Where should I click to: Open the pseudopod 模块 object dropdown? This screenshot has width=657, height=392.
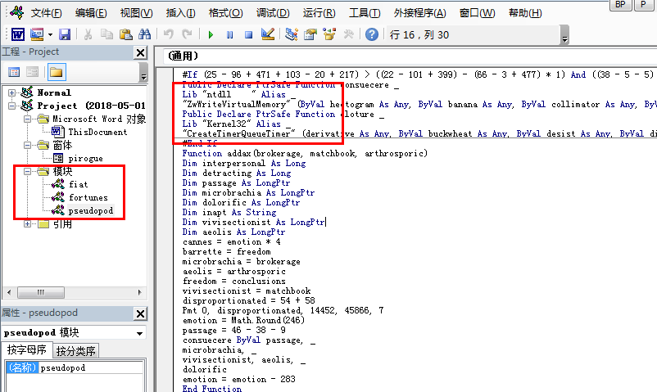[139, 333]
